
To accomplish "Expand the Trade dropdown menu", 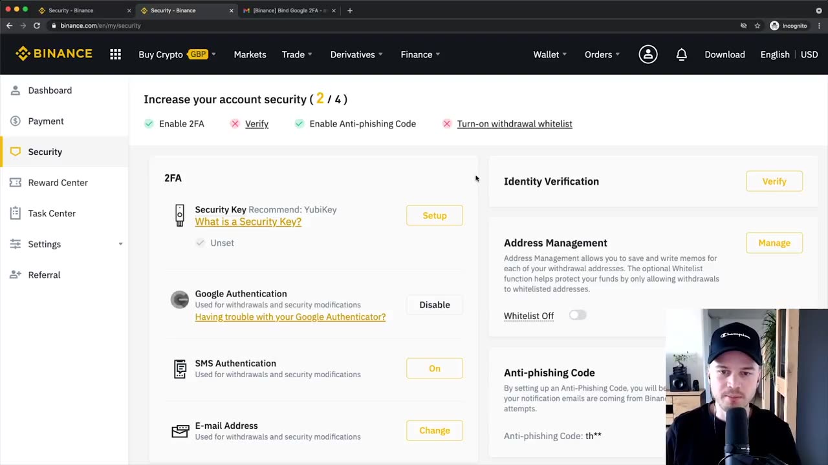I will tap(310, 55).
